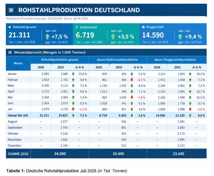
Task: Click the green up arrow beside 3,4 %
Action: click(x=132, y=109)
